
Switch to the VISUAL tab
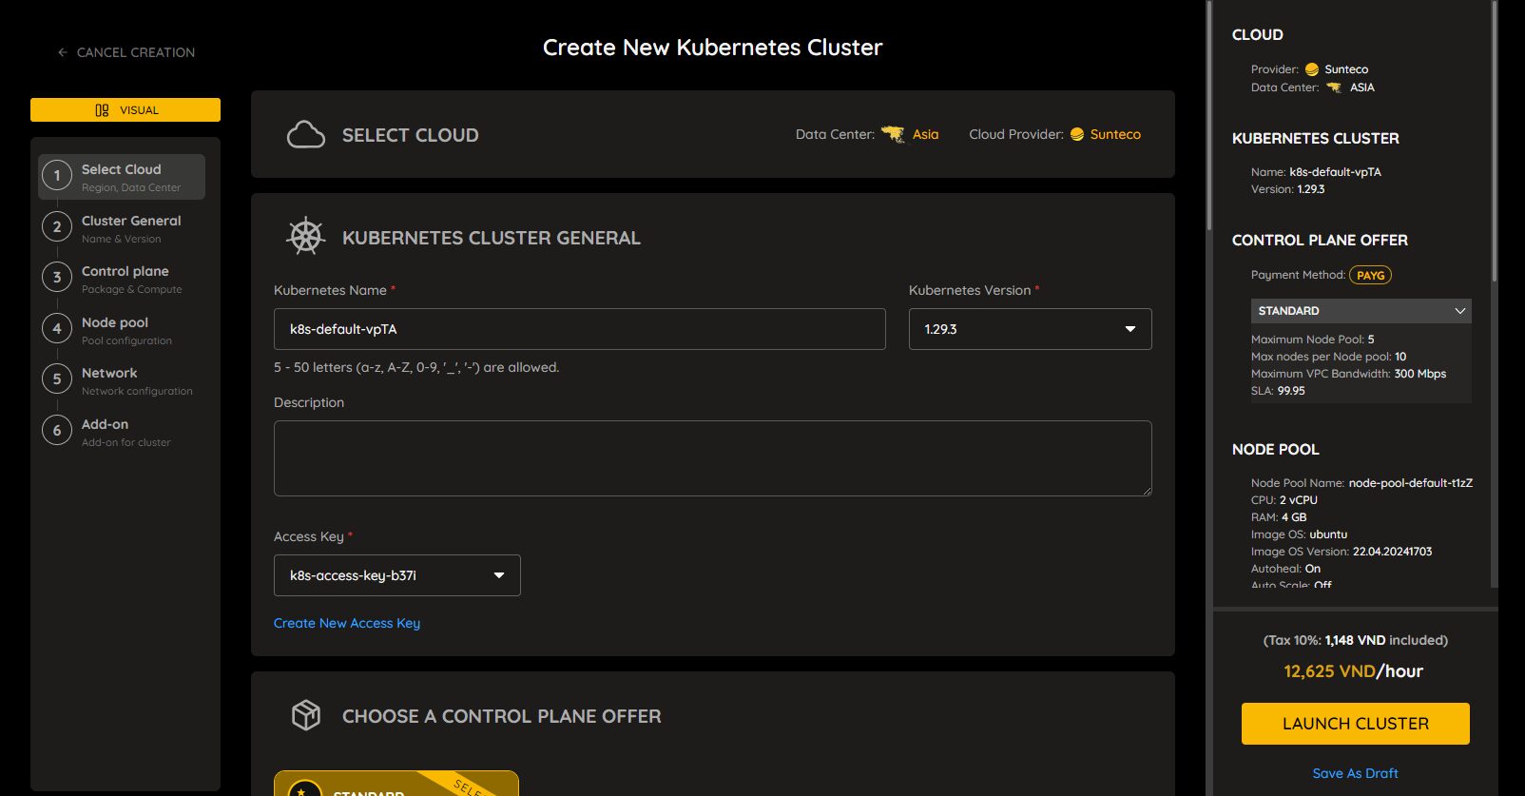coord(125,110)
